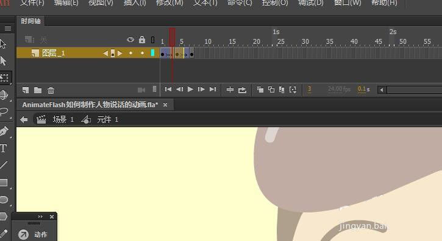
Task: Select the Selection arrow tool
Action: coord(3,44)
